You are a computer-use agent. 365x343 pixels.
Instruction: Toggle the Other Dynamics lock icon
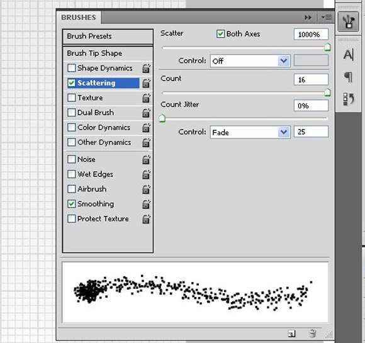click(x=146, y=142)
